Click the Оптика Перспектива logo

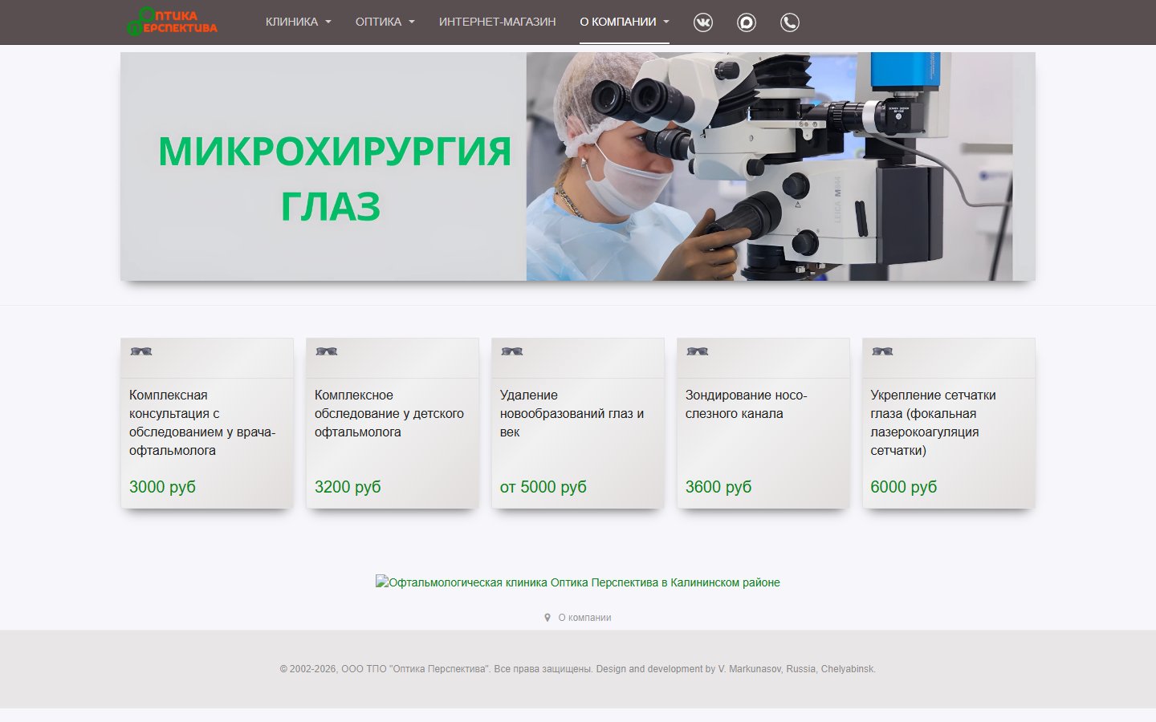pos(172,22)
